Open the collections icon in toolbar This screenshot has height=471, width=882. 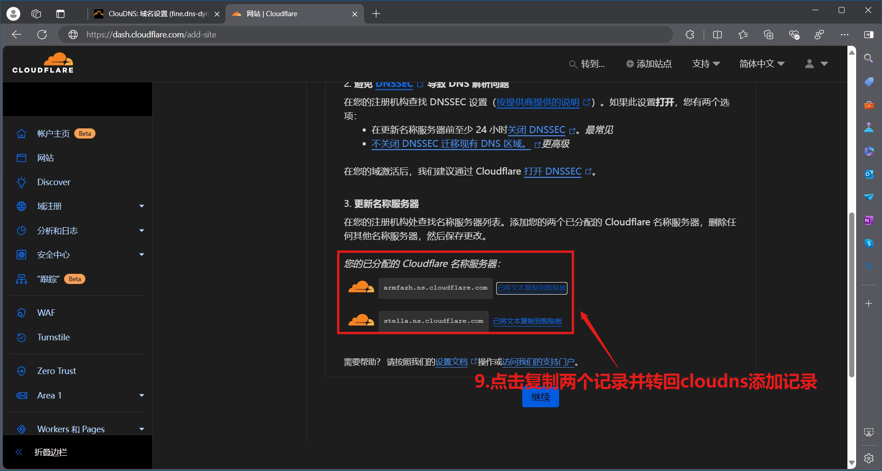769,35
